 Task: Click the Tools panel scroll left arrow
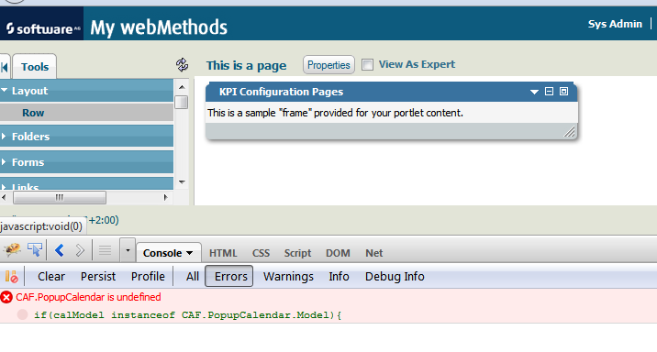click(4, 197)
